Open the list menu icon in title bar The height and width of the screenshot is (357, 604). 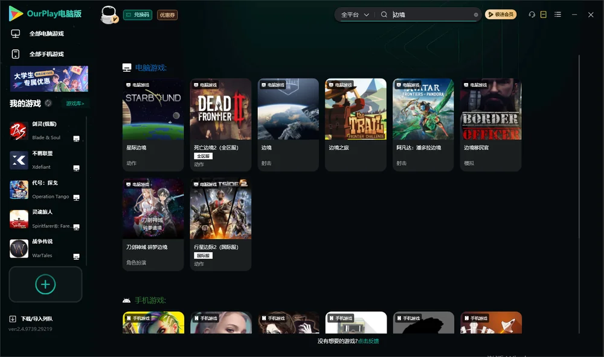pyautogui.click(x=557, y=14)
